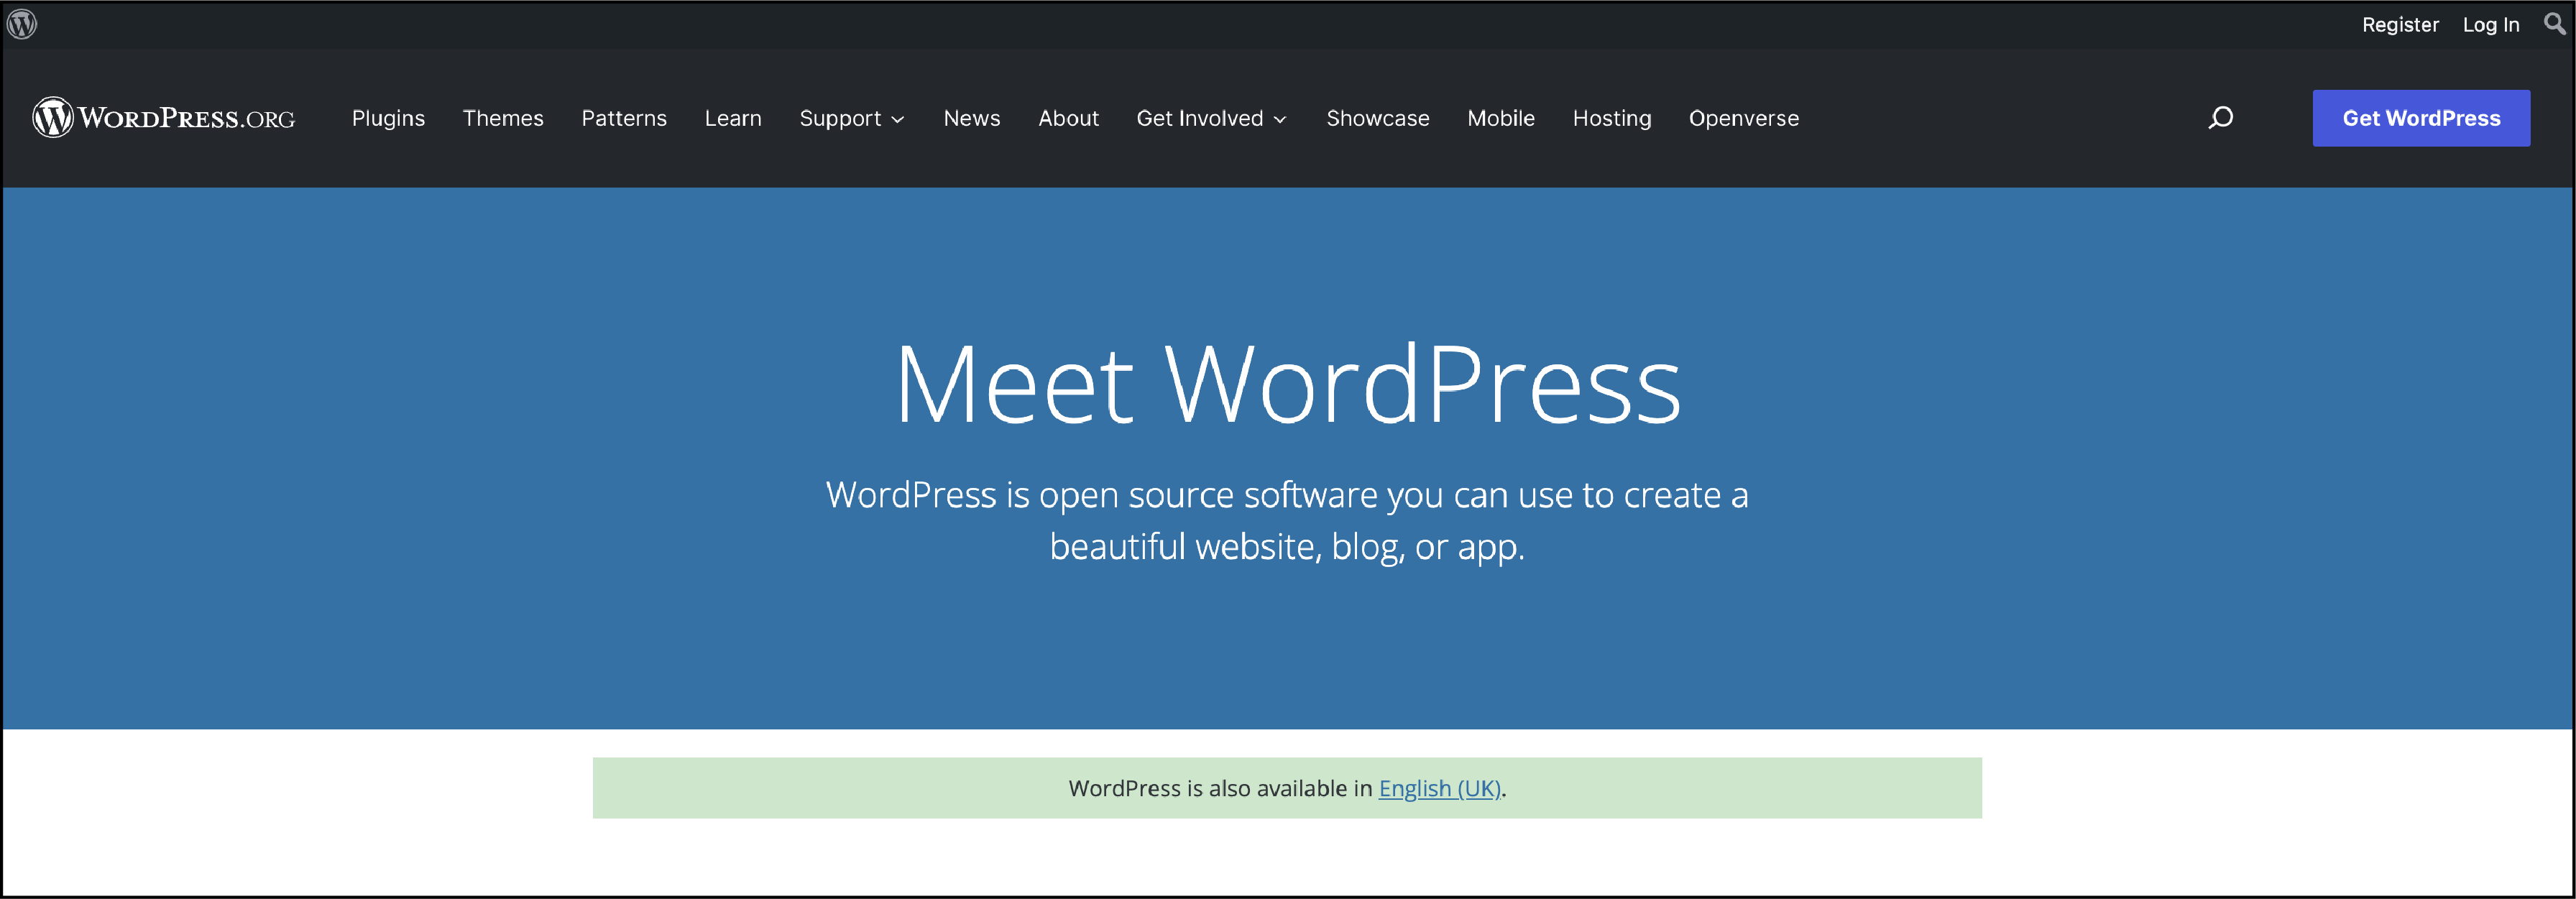
Task: Open the Learn menu item
Action: 733,118
